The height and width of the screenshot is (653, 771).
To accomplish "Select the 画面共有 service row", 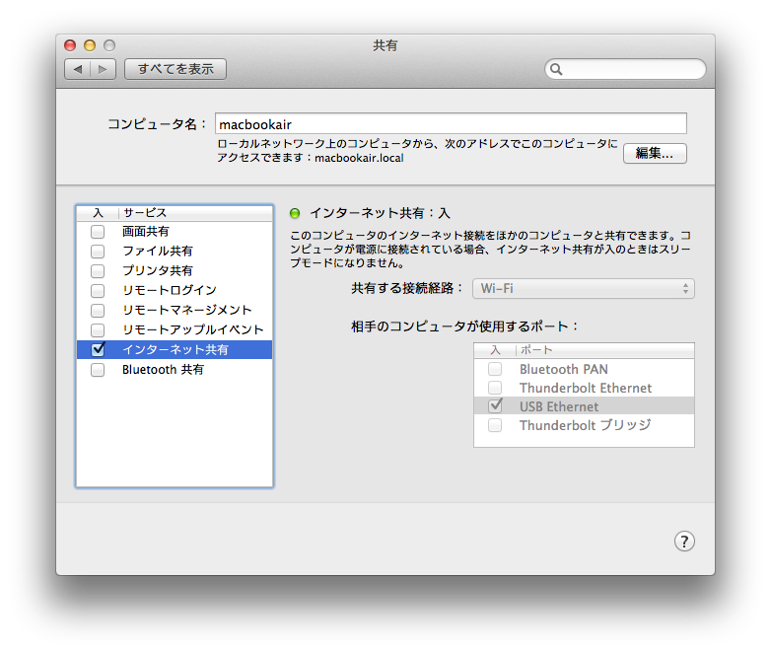I will [175, 231].
